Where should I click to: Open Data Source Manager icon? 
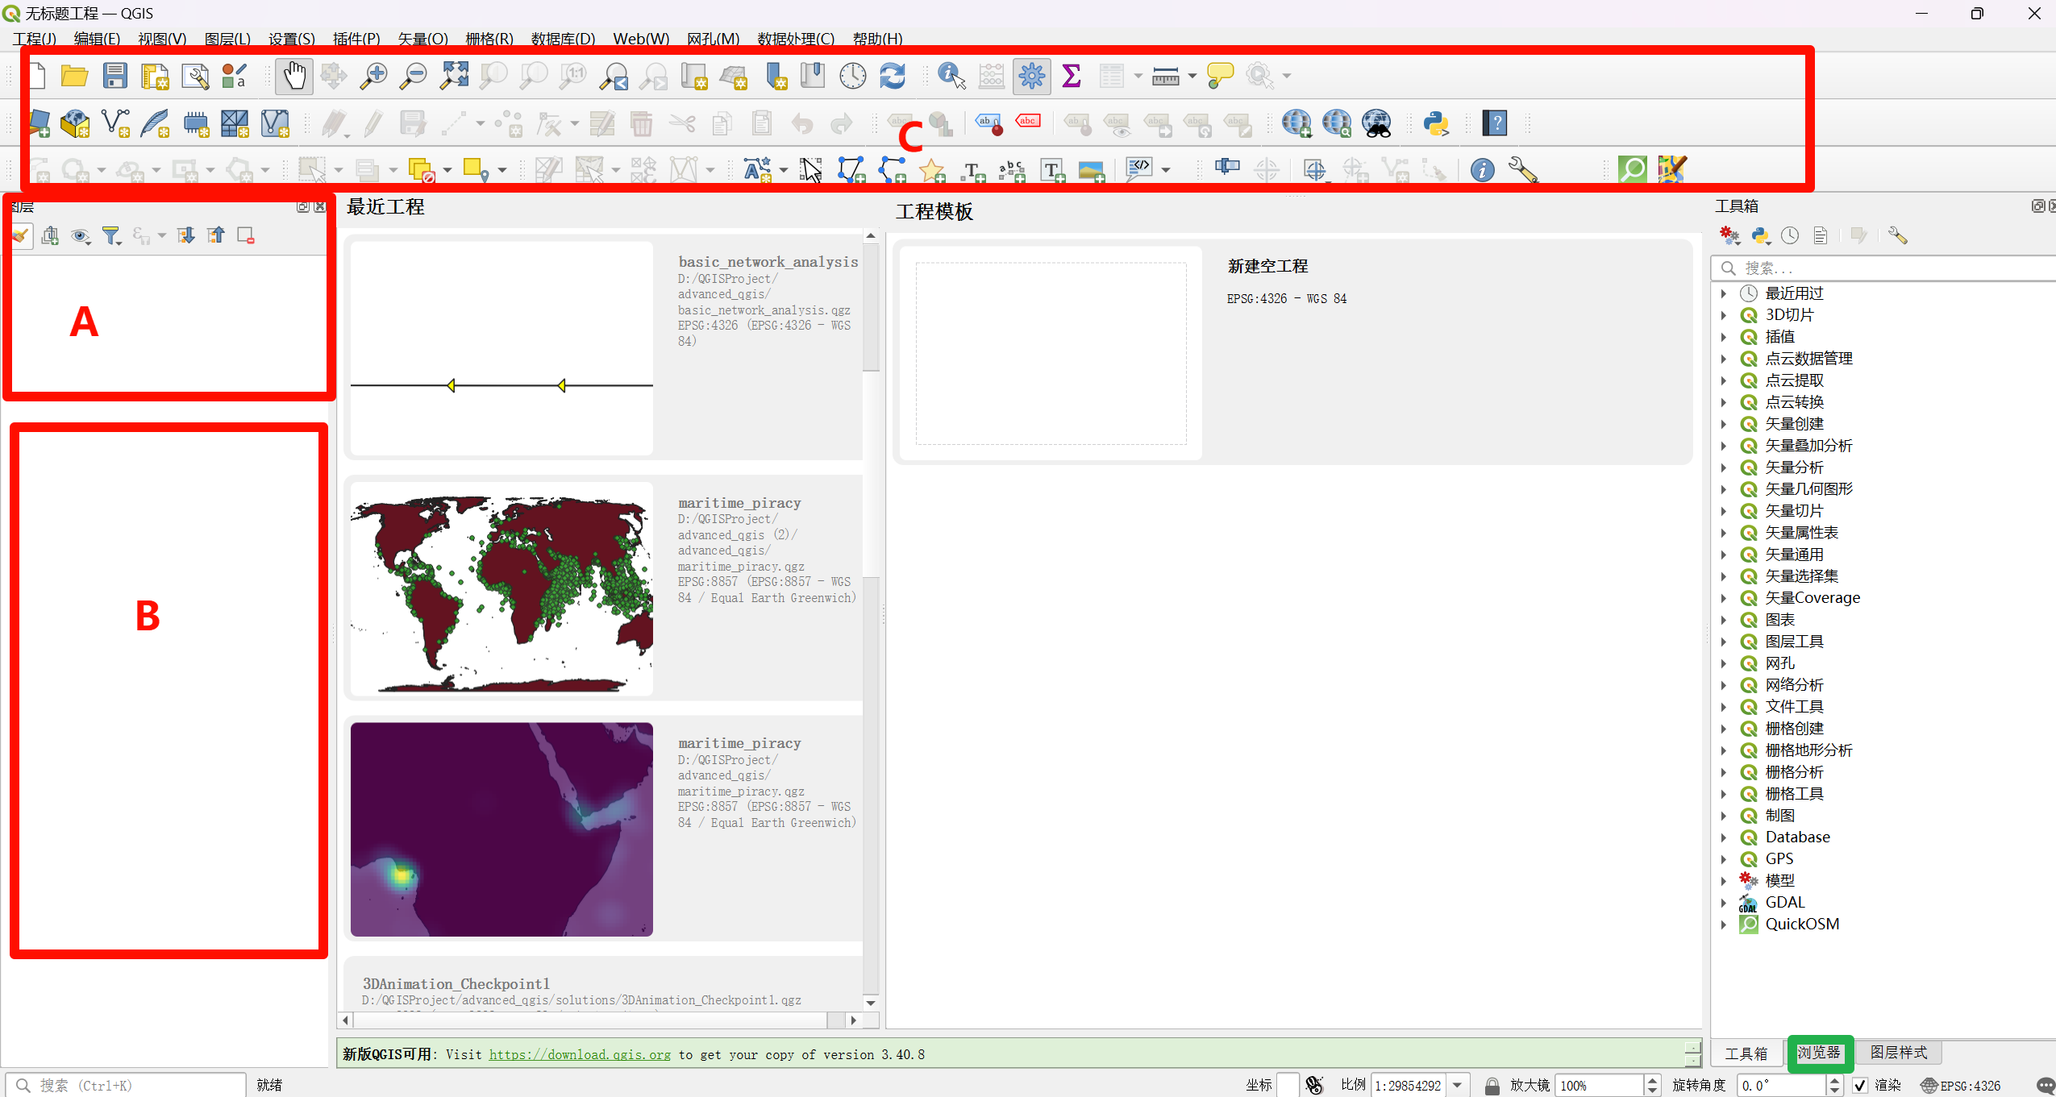click(x=40, y=123)
